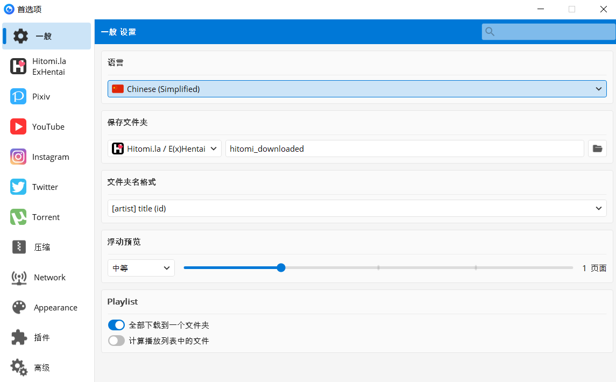Open the Pixiv settings icon
The width and height of the screenshot is (616, 382).
point(18,97)
